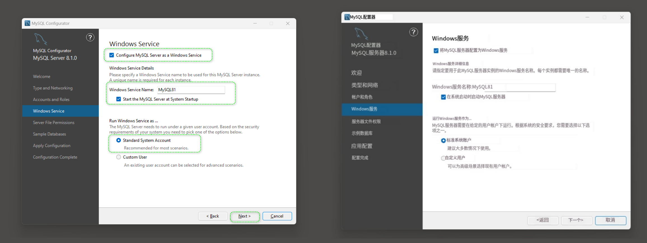This screenshot has height=243, width=647.
Task: Close the MySQL配置器 window
Action: tap(622, 17)
